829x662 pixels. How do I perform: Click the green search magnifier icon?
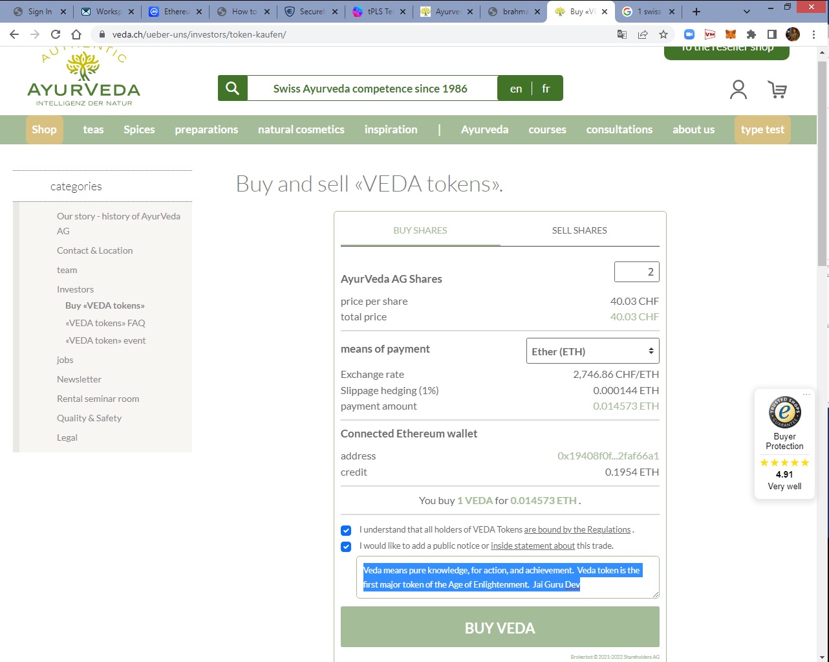pyautogui.click(x=233, y=88)
